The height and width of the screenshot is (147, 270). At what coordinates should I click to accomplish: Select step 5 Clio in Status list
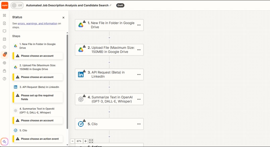tap(38, 130)
